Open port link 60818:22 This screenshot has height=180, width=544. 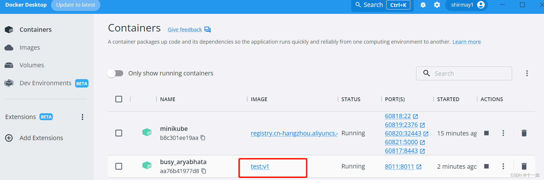tap(398, 116)
